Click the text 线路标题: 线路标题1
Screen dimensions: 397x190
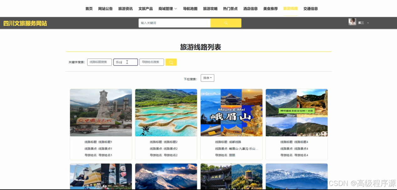click(x=98, y=142)
